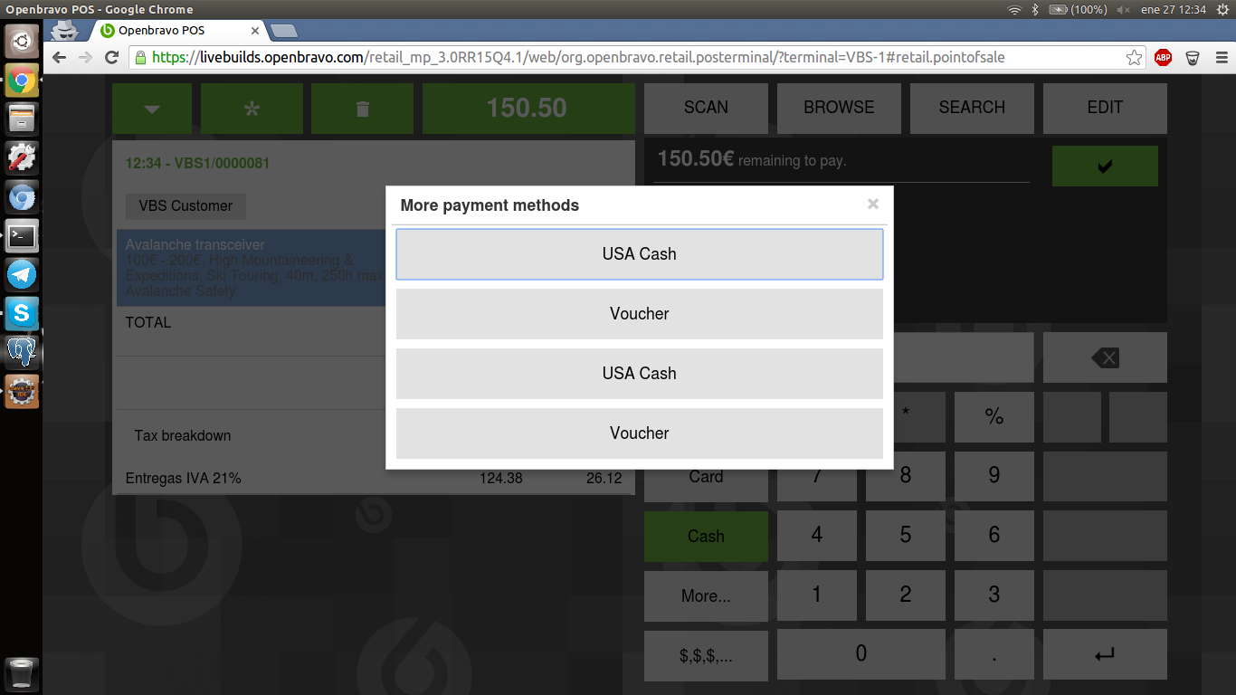
Task: Open the Terminal from the launcher
Action: click(22, 236)
